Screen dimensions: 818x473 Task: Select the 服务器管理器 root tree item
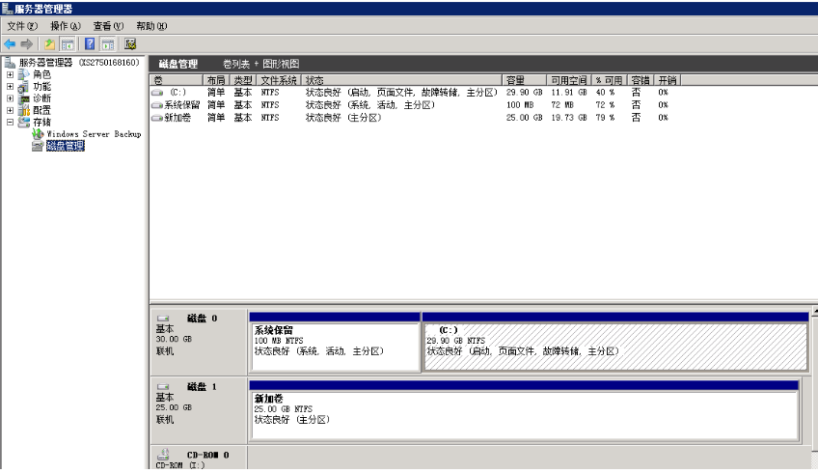point(79,63)
